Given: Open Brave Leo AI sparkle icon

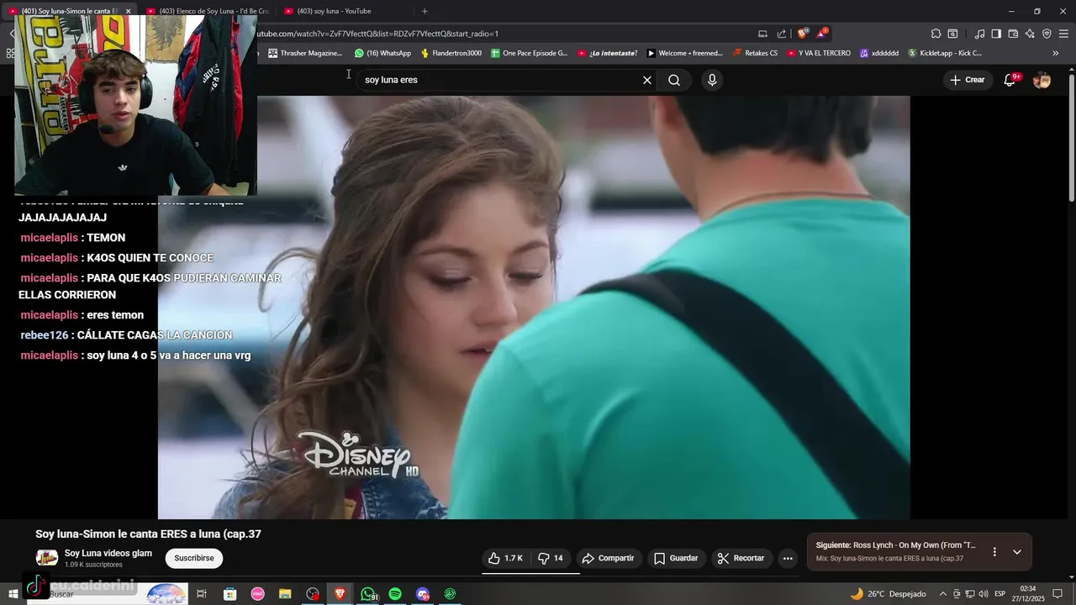Looking at the screenshot, I should point(1030,34).
